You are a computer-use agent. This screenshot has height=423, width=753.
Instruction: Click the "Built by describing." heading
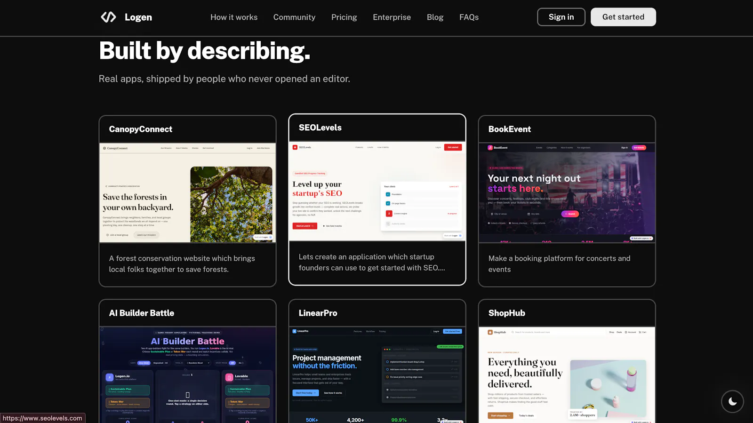(x=205, y=51)
